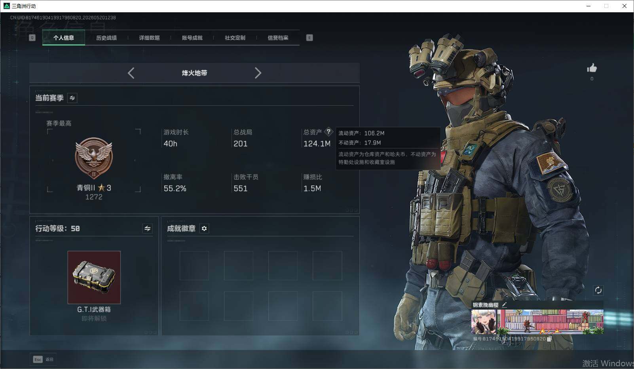The height and width of the screenshot is (369, 634).
Task: Click the 赛季最高 label
Action: [x=59, y=124]
